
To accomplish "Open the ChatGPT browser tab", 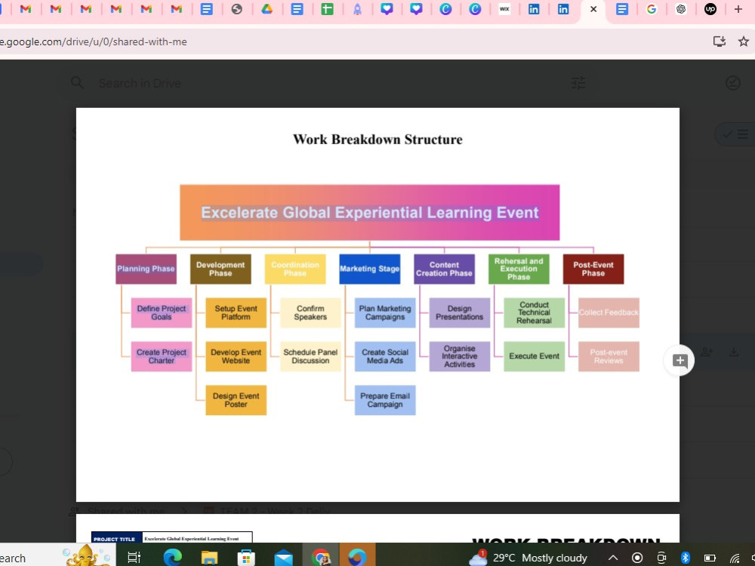I will coord(681,8).
